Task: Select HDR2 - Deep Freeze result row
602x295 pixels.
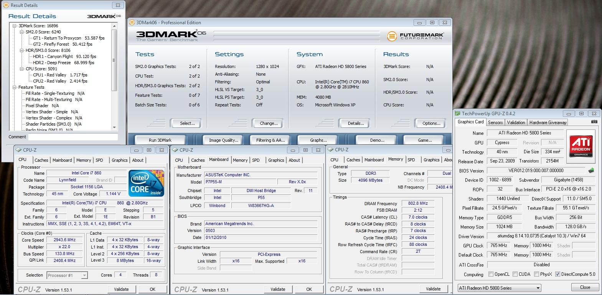Action: pyautogui.click(x=64, y=63)
